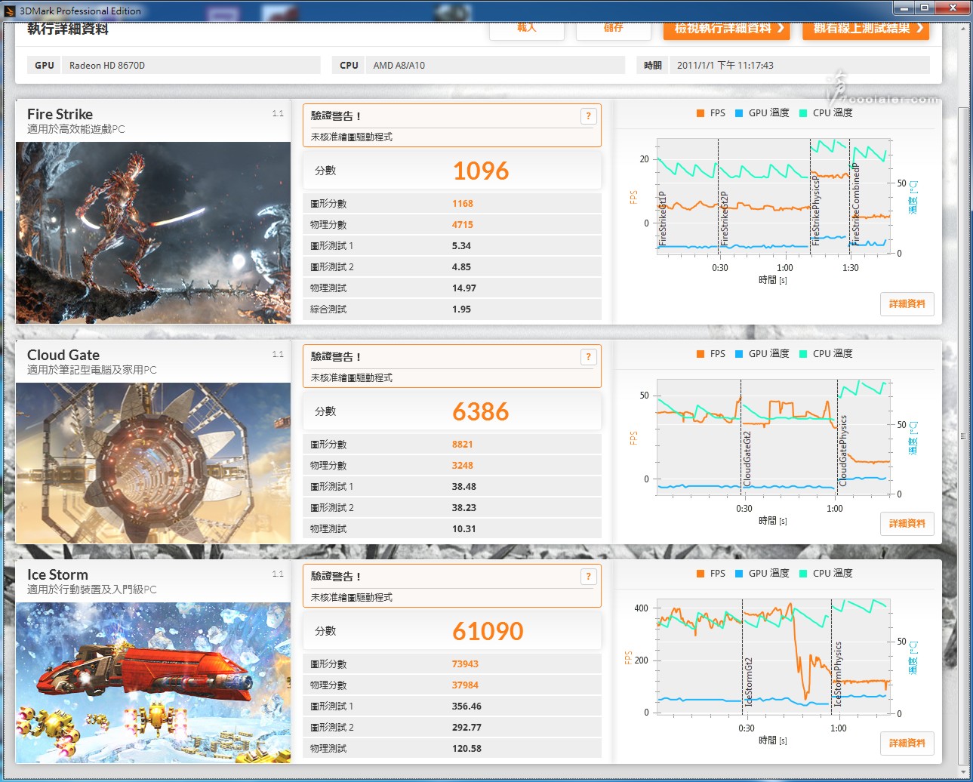Click the GPU field showing Radeon HD 8670D
Screen dimensions: 973x782
[x=191, y=66]
